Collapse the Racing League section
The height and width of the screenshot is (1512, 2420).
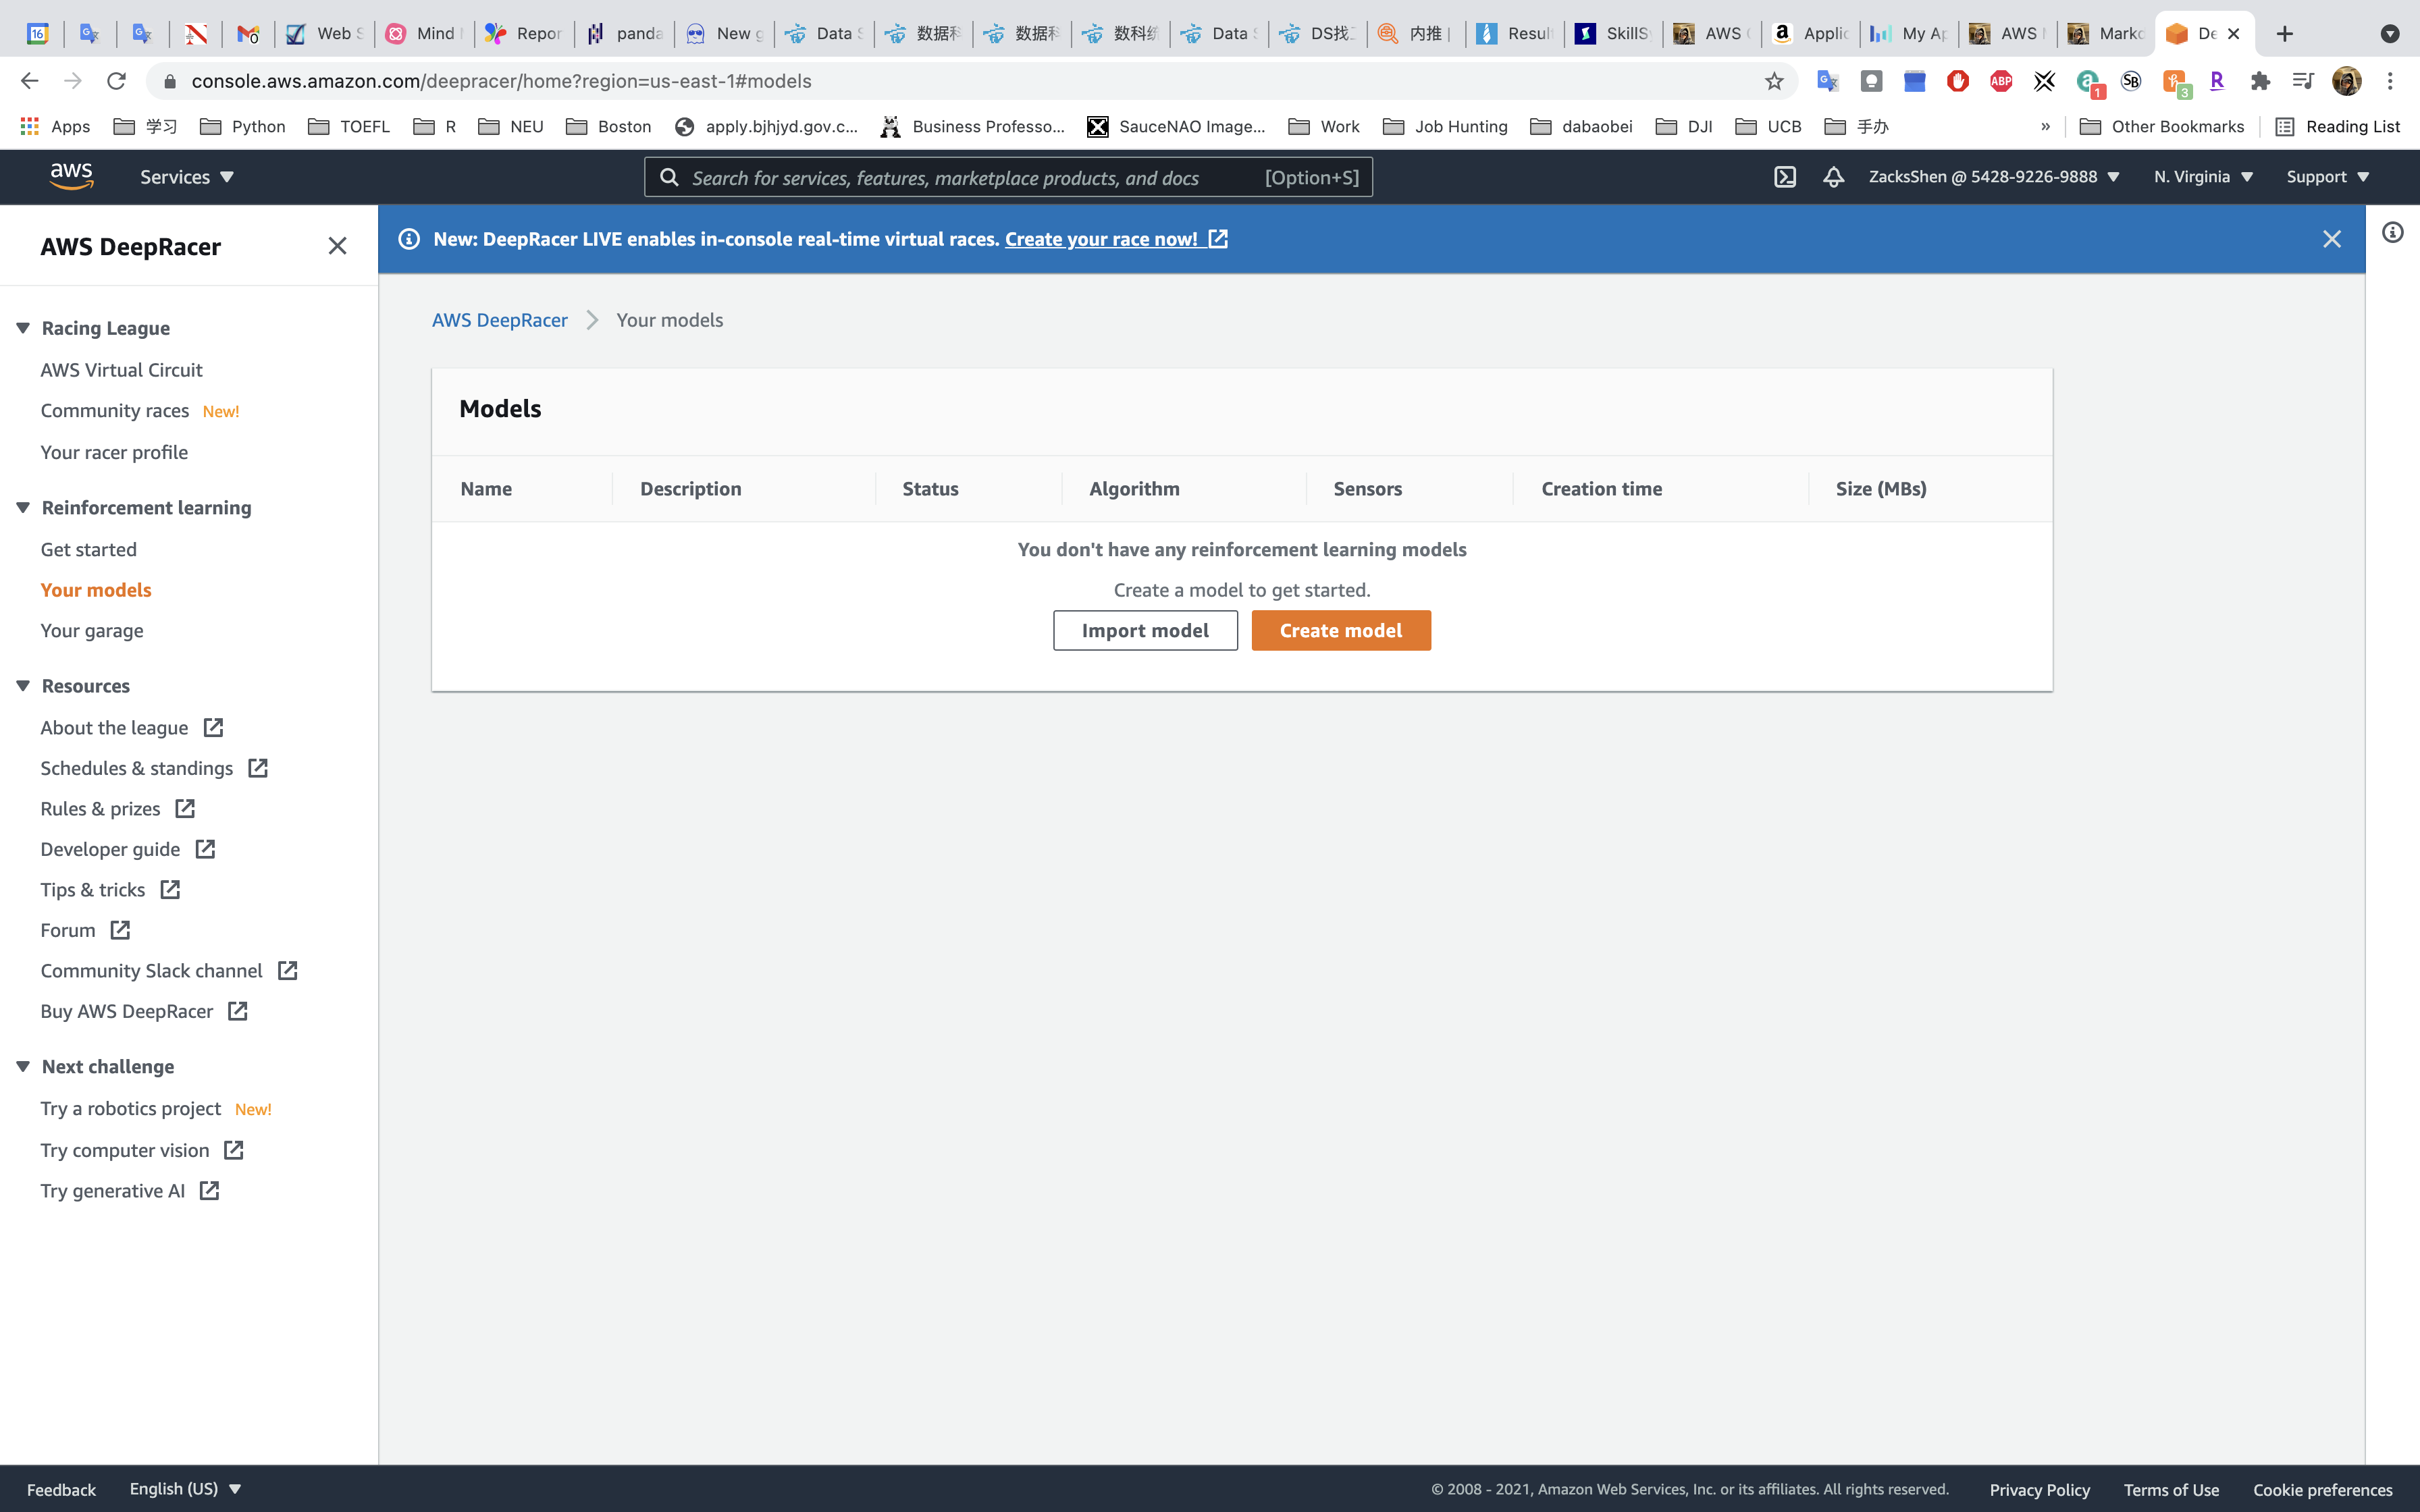(23, 328)
